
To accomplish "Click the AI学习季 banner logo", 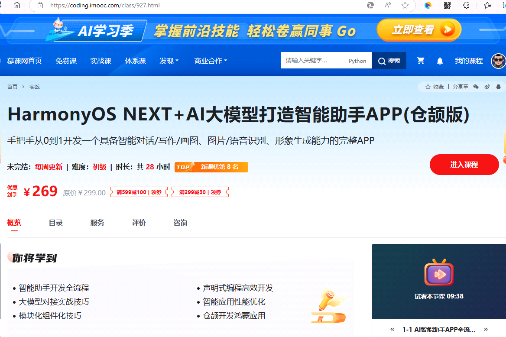I will coord(97,30).
